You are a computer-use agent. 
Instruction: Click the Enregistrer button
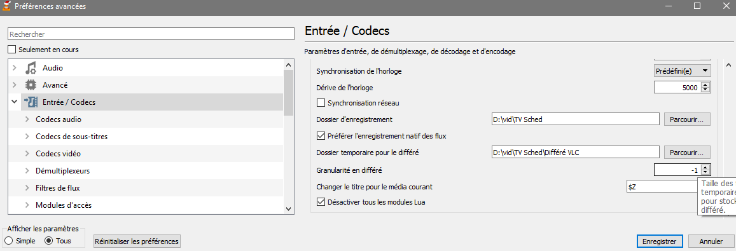pos(659,241)
